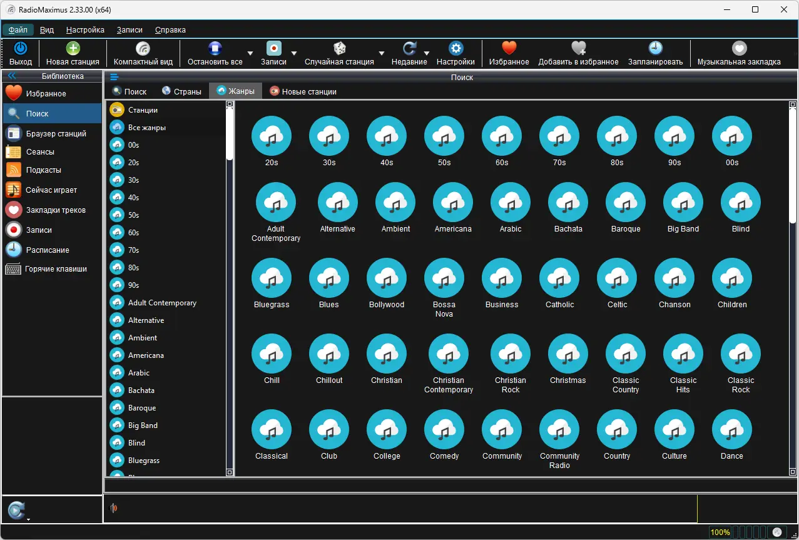Click the Остановить все stop icon
This screenshot has width=799, height=540.
(215, 49)
